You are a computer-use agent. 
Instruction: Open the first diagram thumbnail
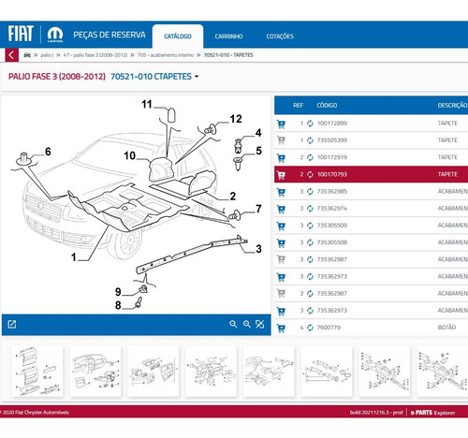point(37,371)
